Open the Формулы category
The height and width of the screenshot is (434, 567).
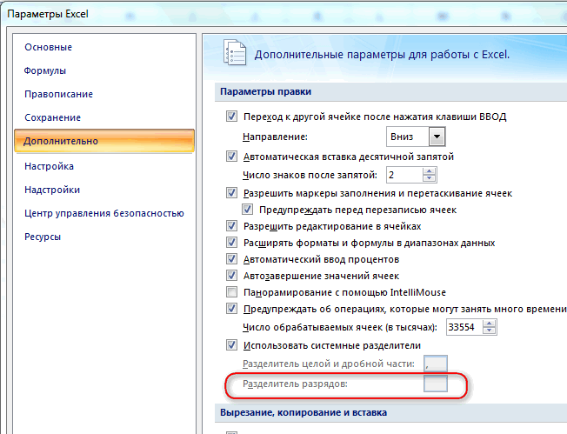coord(45,70)
